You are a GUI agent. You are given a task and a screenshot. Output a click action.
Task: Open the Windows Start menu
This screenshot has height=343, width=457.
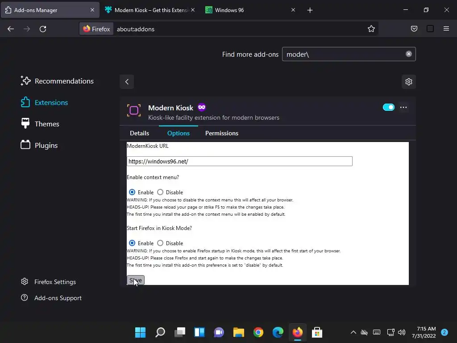[x=140, y=332]
